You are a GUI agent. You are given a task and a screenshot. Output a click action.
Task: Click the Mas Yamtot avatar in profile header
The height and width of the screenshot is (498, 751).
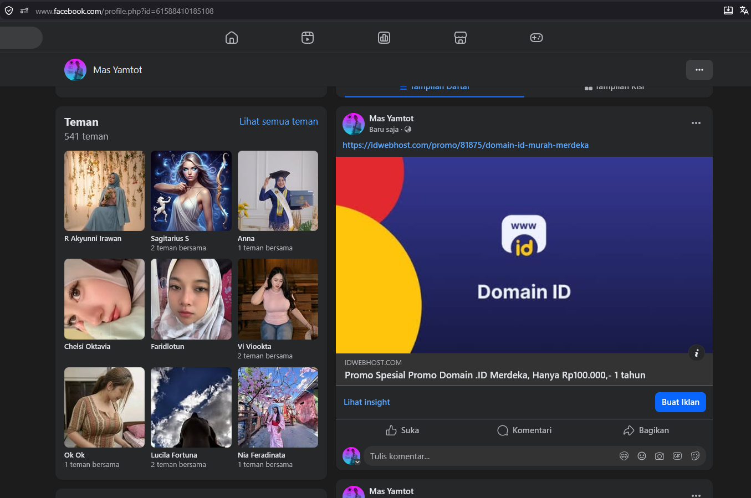point(75,70)
